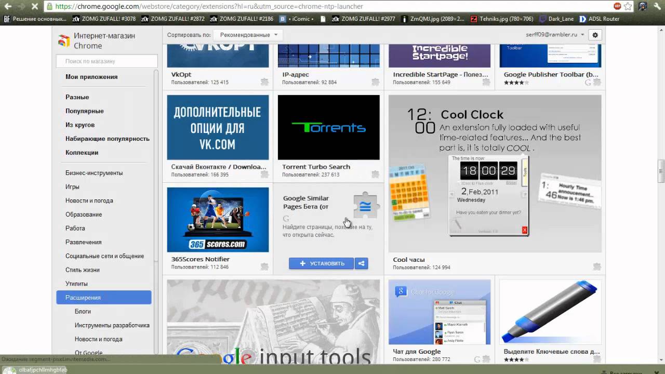Open the Образование category
The height and width of the screenshot is (374, 665).
click(84, 215)
